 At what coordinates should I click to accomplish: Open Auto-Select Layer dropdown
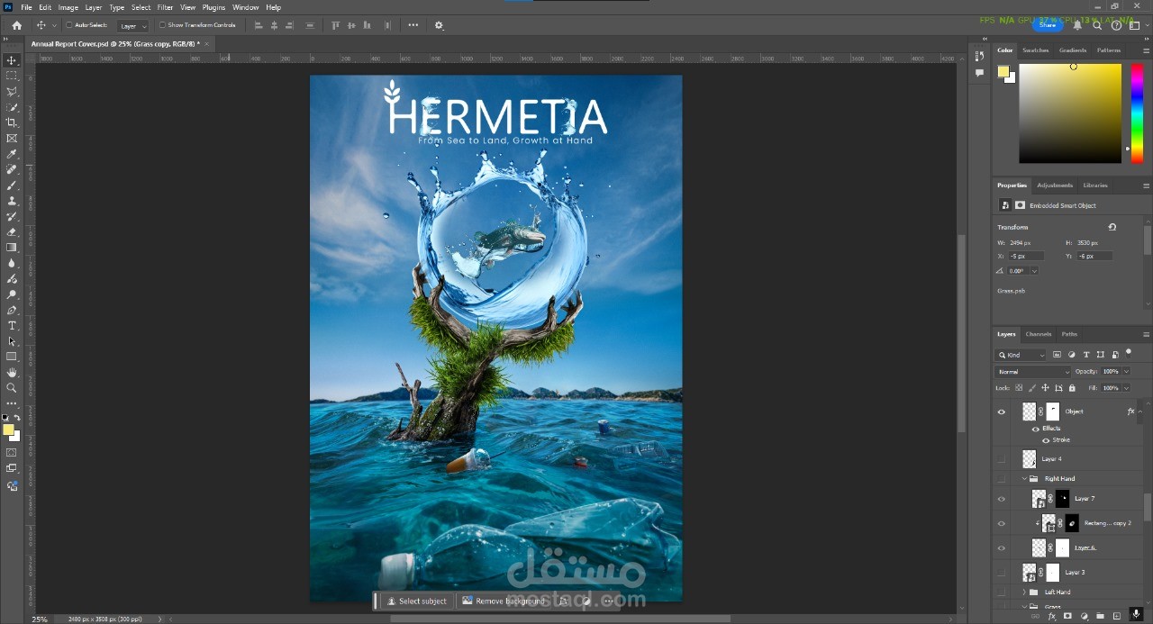[x=132, y=26]
